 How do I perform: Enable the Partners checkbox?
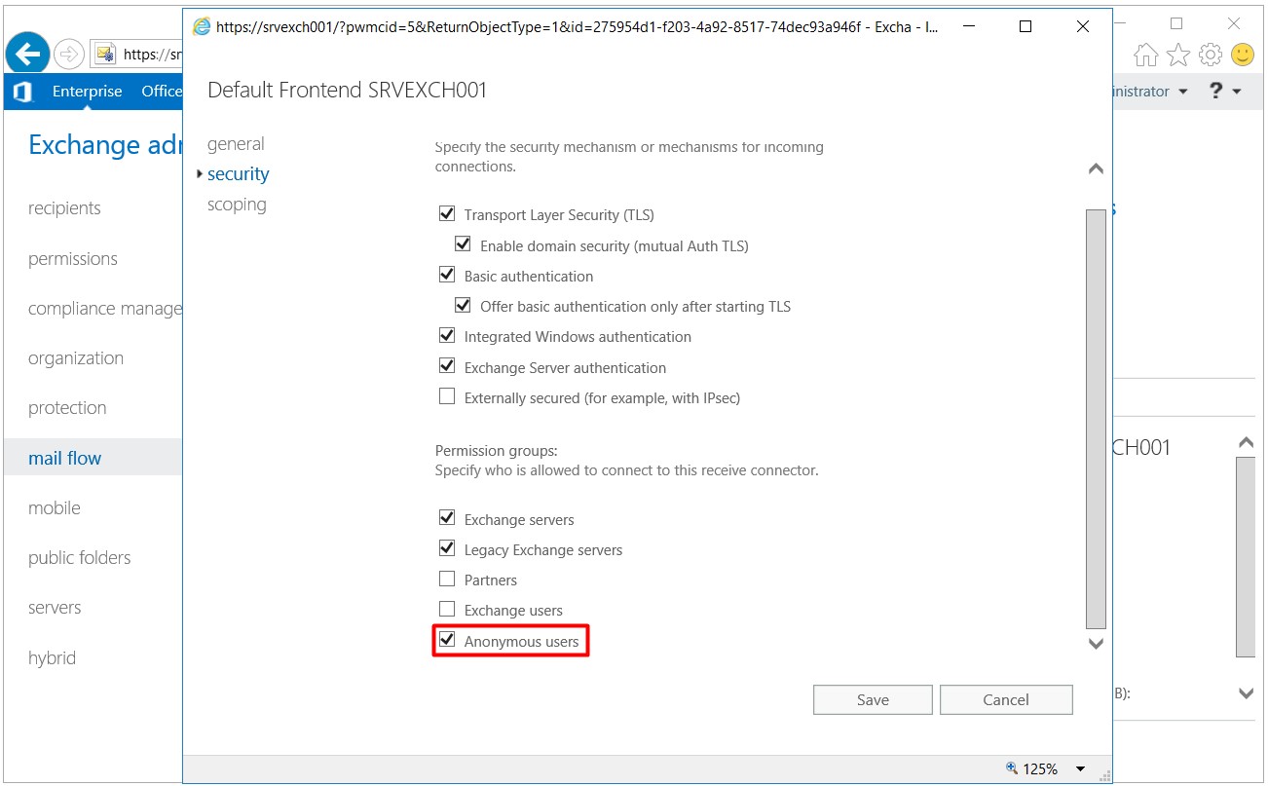[447, 579]
